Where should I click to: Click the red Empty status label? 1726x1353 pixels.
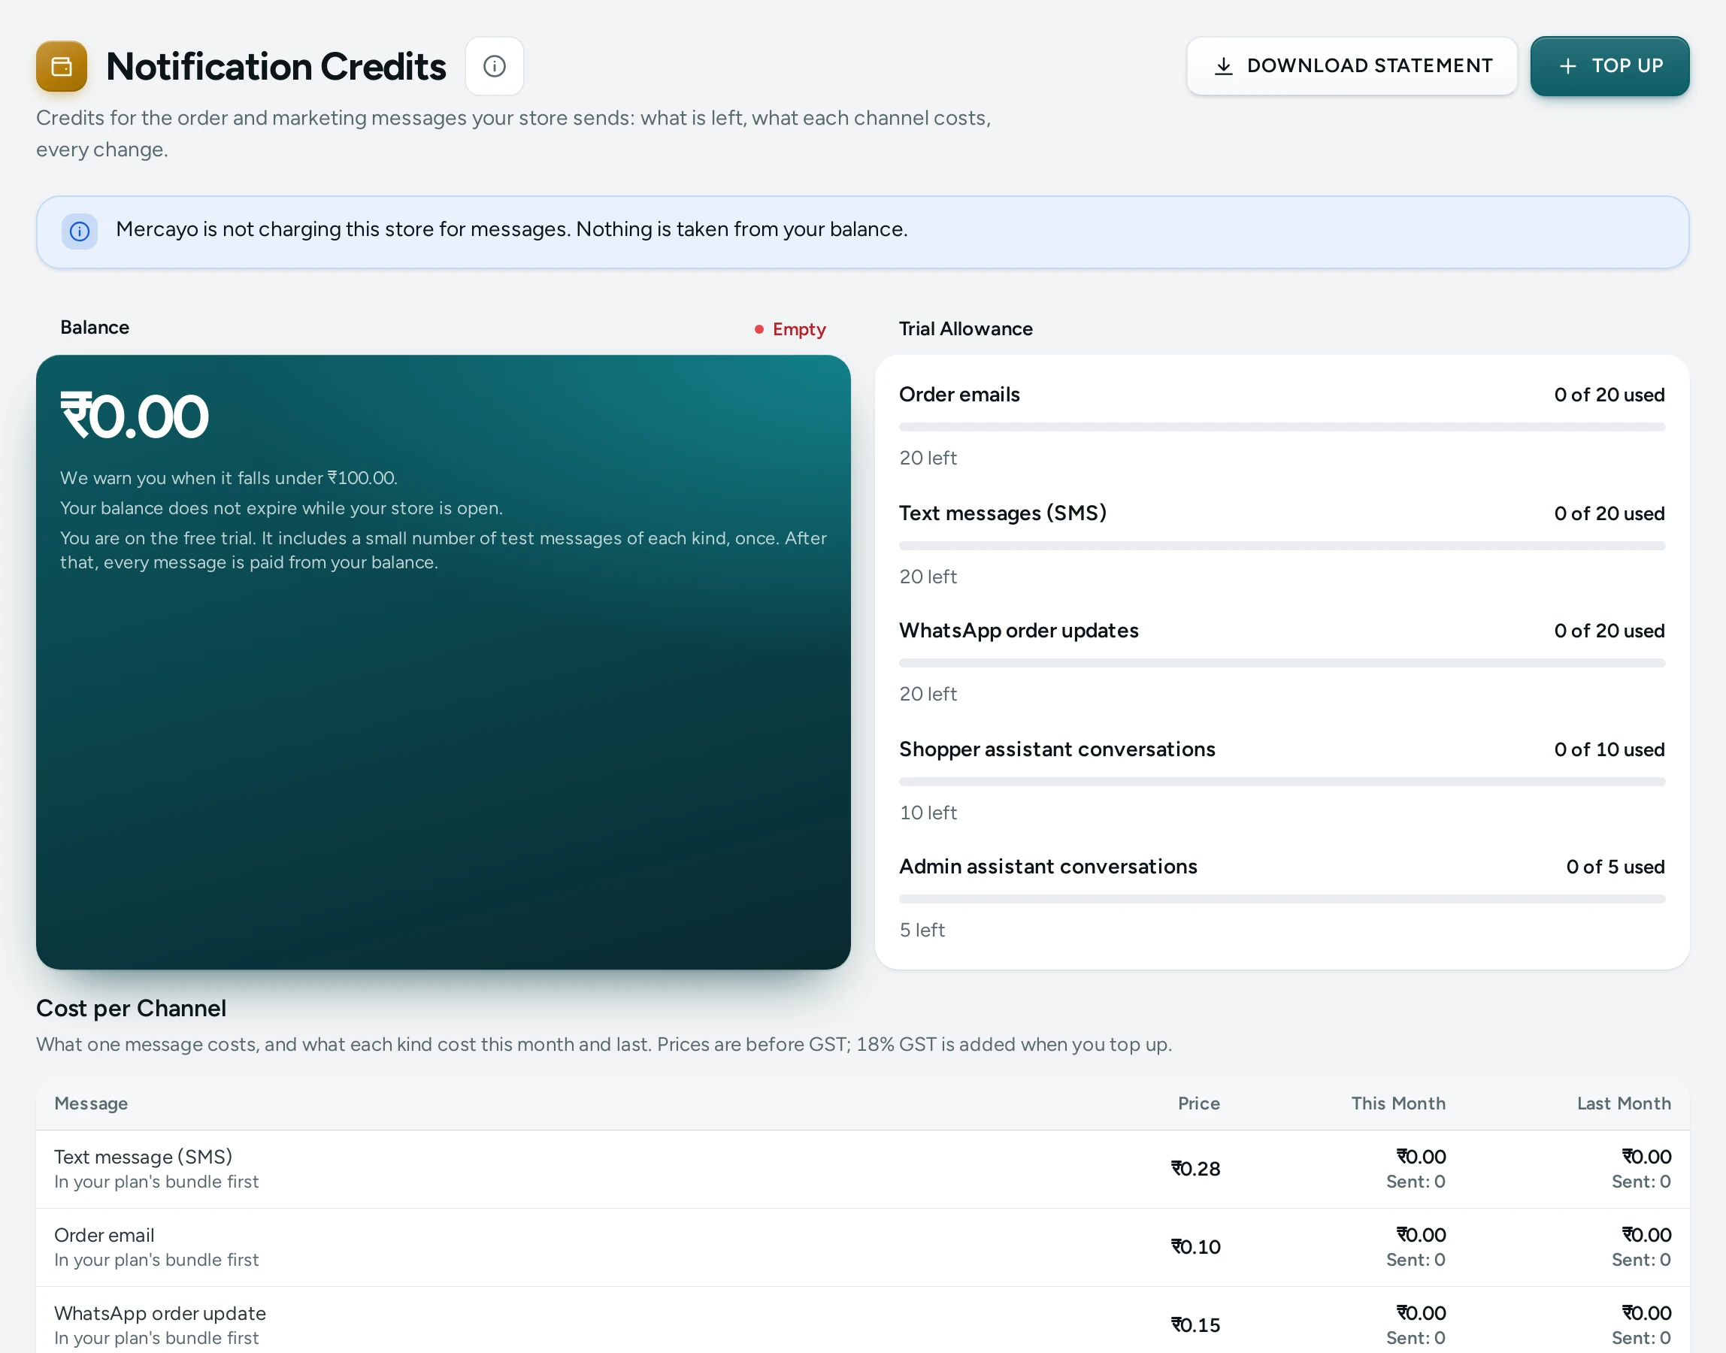tap(791, 328)
